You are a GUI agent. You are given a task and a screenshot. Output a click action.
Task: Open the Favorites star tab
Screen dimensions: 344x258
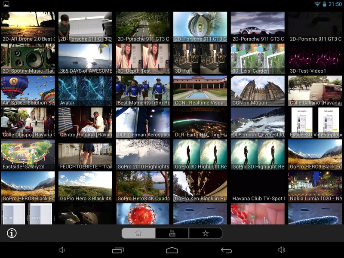[206, 233]
